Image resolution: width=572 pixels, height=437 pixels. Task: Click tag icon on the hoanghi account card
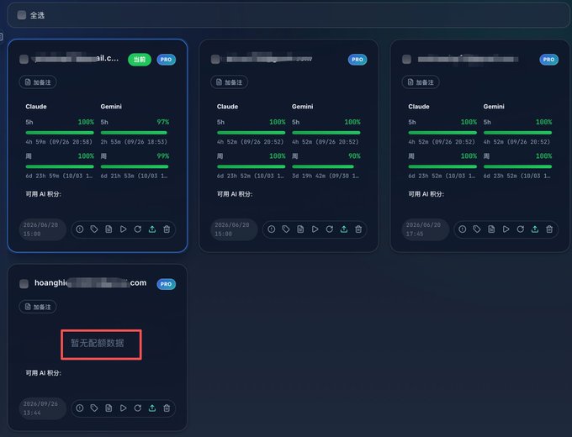coord(94,408)
